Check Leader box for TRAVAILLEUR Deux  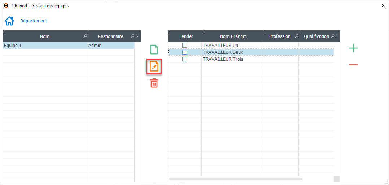(x=184, y=52)
